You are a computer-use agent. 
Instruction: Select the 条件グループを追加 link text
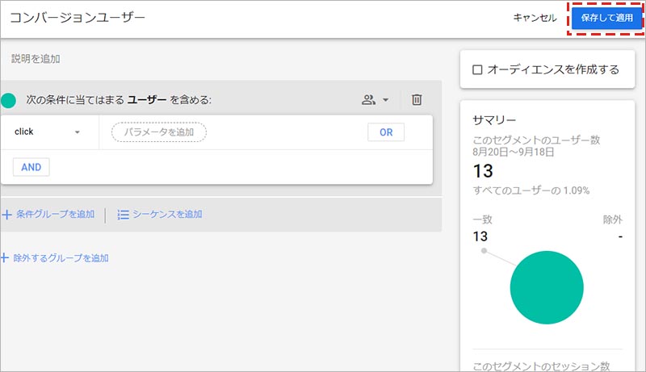pyautogui.click(x=55, y=215)
